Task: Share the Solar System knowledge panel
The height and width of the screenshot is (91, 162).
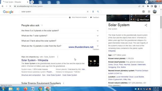Action: tap(146, 25)
